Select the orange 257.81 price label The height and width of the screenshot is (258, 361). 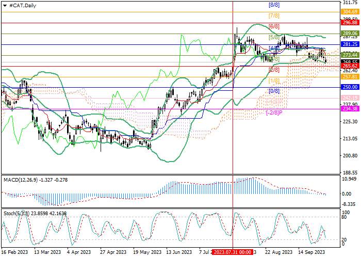(x=350, y=77)
